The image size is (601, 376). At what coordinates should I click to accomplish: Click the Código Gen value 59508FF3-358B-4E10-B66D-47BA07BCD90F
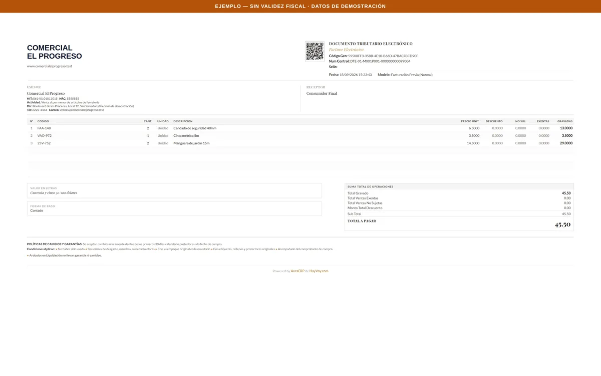(383, 56)
